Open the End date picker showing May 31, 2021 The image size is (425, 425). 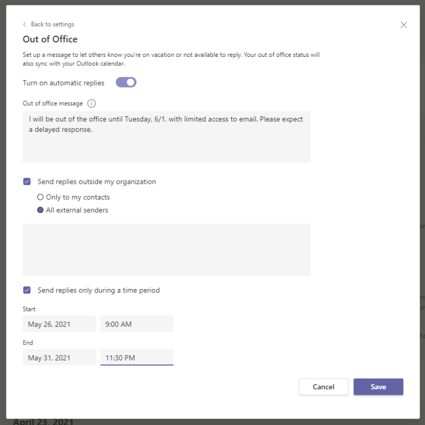[59, 357]
